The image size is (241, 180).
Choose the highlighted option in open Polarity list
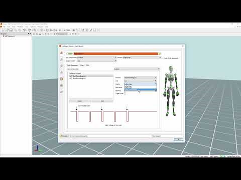point(140,89)
